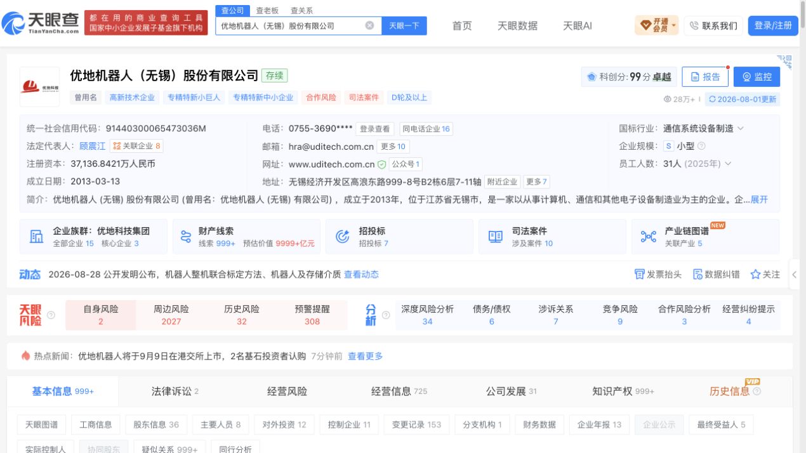
Task: Open the 知识产权 tab
Action: click(623, 391)
